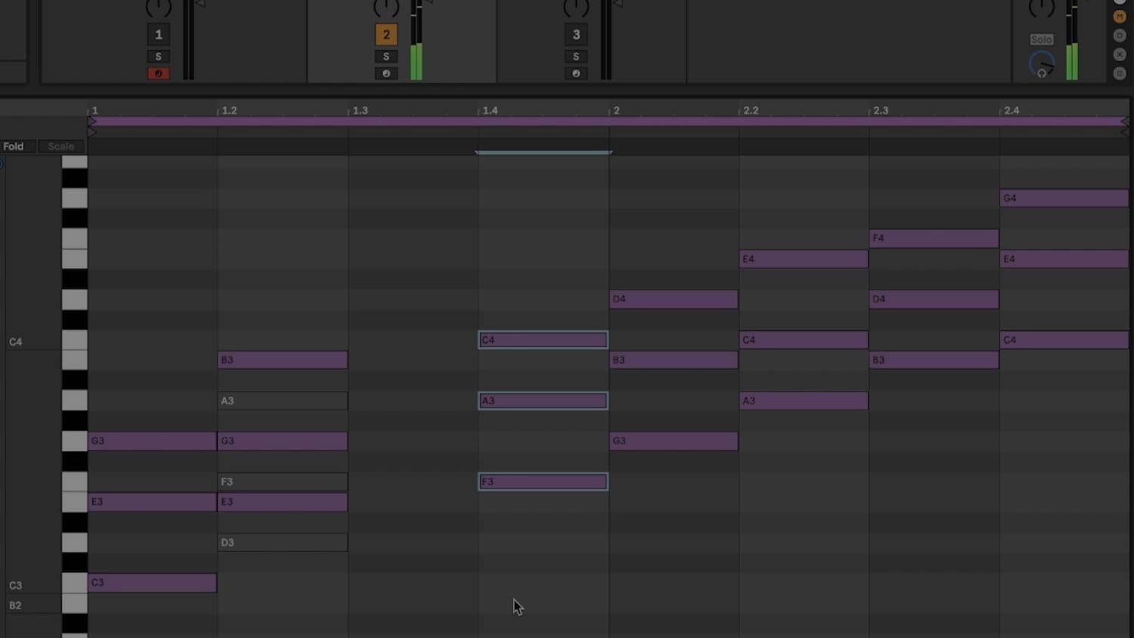1134x638 pixels.
Task: Click the C4 piano key
Action: 74,340
